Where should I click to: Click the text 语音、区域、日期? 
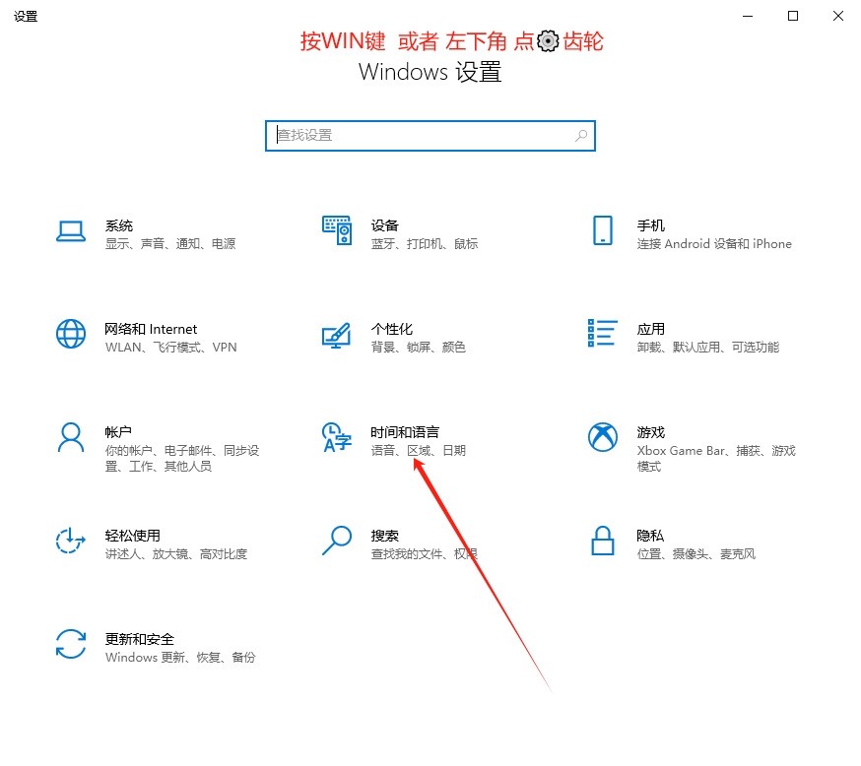pyautogui.click(x=419, y=451)
